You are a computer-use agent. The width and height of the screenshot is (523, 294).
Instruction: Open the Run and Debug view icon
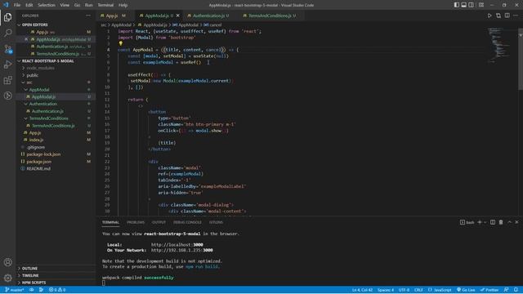7,65
